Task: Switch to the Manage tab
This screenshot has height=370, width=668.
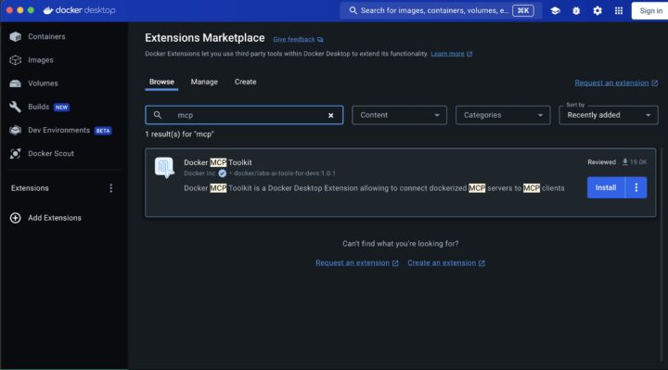Action: tap(204, 82)
